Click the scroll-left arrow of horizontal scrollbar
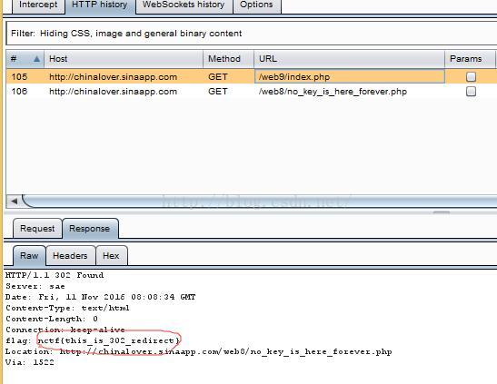This screenshot has height=384, width=497. pos(14,201)
